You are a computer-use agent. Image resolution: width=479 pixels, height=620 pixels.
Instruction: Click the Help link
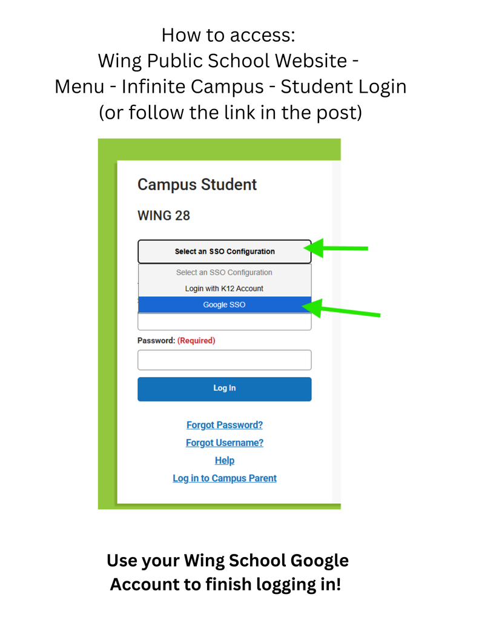pyautogui.click(x=225, y=461)
